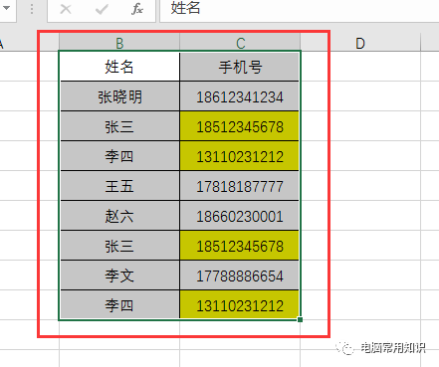
Task: Click the Enter checkmark icon in formula bar
Action: (102, 9)
